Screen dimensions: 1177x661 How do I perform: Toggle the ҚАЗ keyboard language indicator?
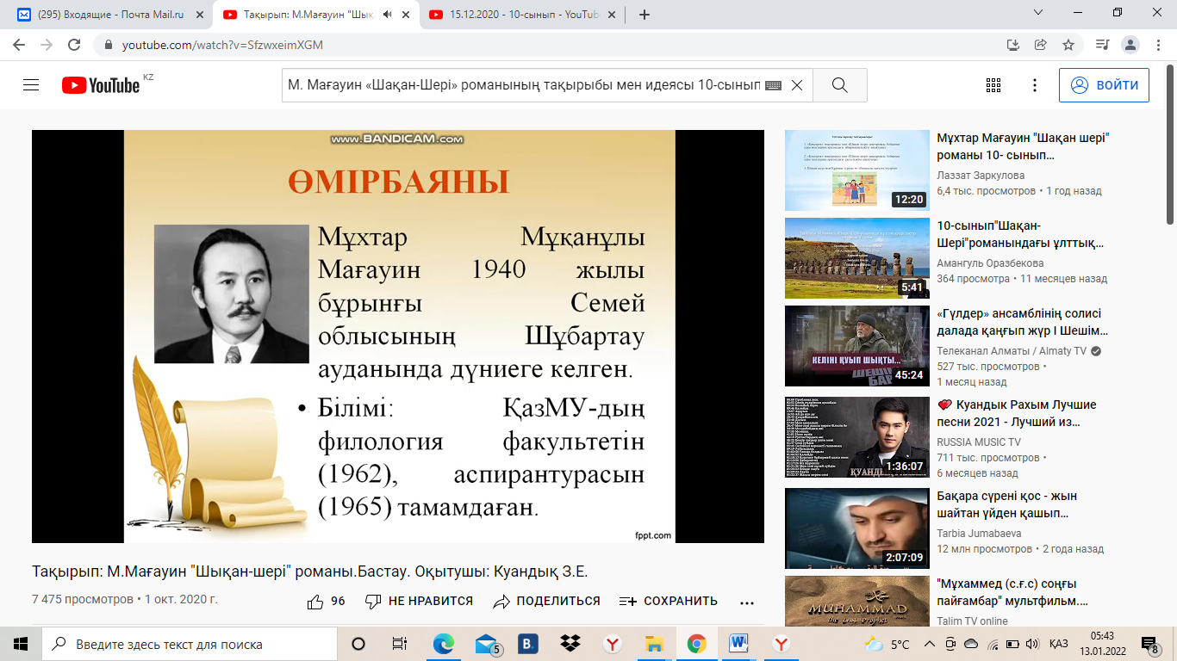tap(1059, 644)
